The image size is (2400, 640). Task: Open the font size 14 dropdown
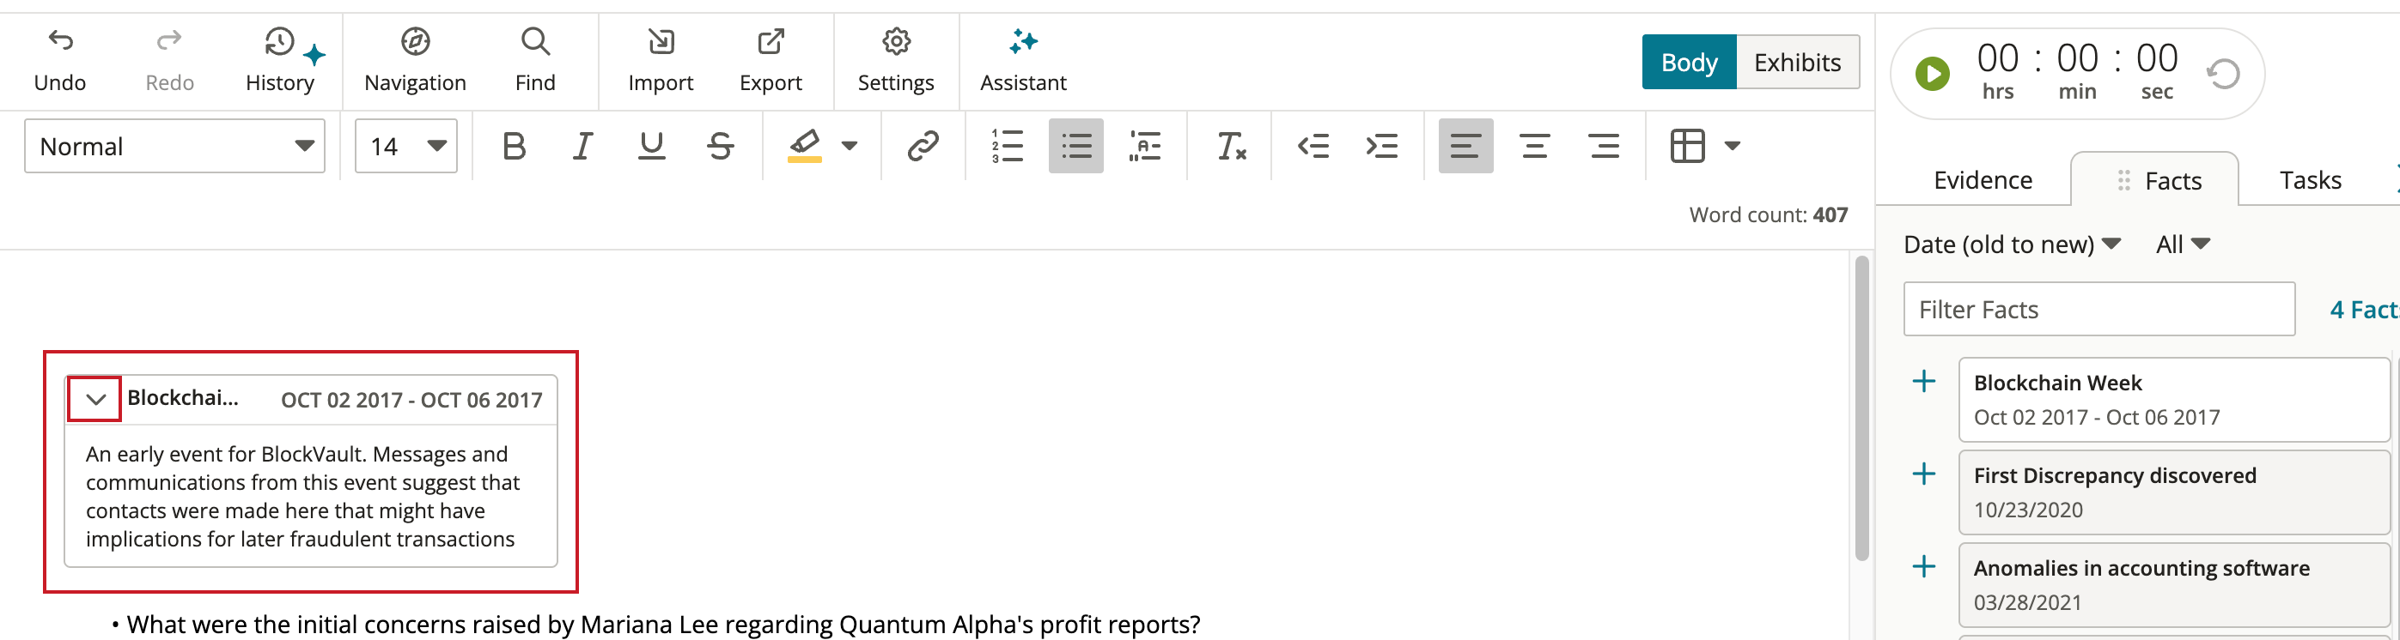(406, 146)
